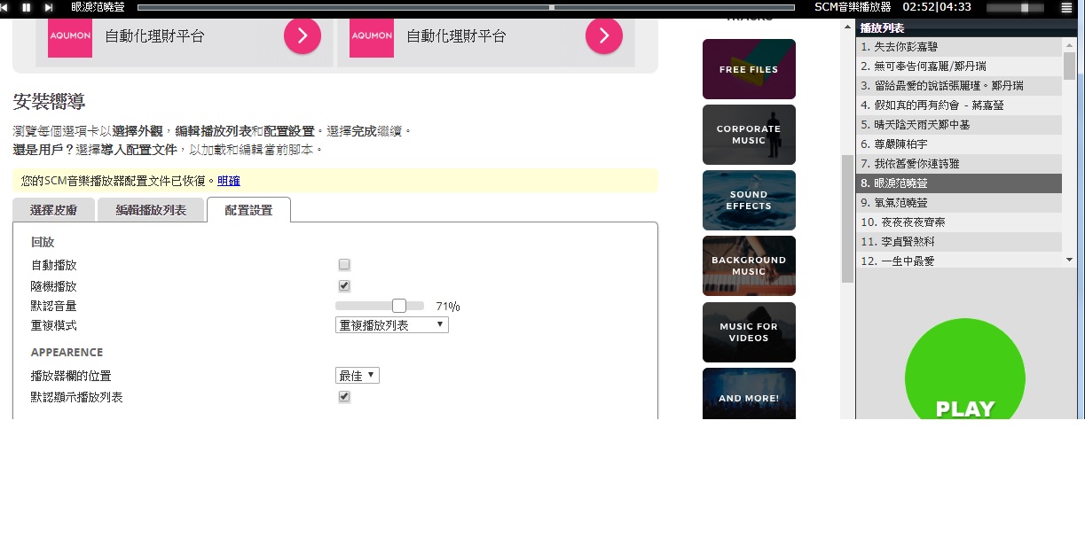Click the SCM音樂播放器 title in top bar
Screen dimensions: 1085x545
pos(853,7)
